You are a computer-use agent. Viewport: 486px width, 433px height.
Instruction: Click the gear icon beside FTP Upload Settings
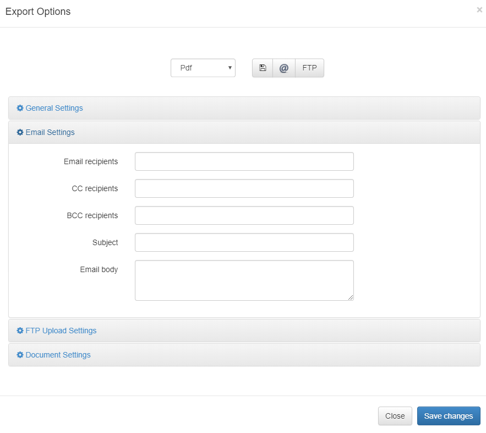coord(20,331)
